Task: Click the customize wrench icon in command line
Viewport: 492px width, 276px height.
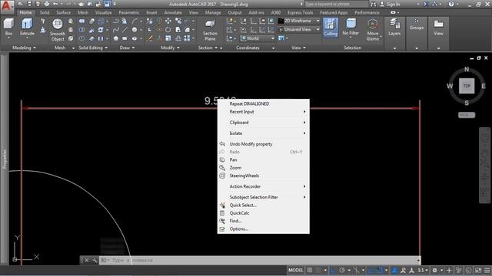Action: point(95,261)
